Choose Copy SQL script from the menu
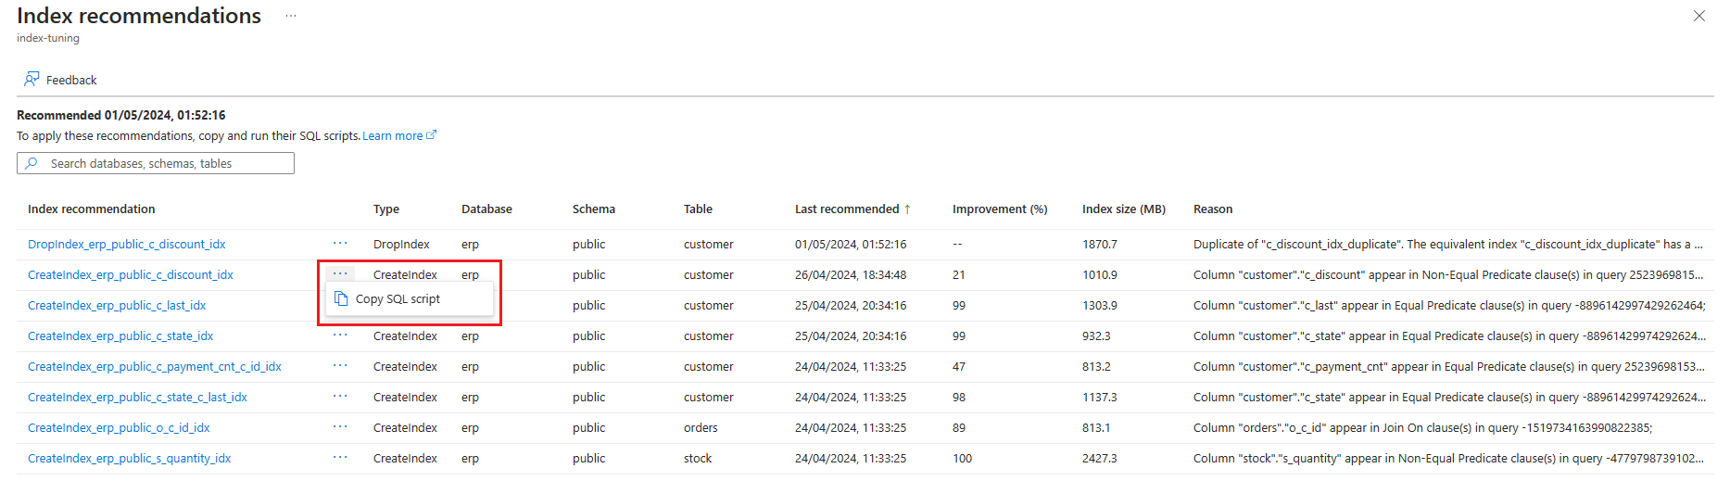Viewport: 1730px width, 481px height. (409, 299)
